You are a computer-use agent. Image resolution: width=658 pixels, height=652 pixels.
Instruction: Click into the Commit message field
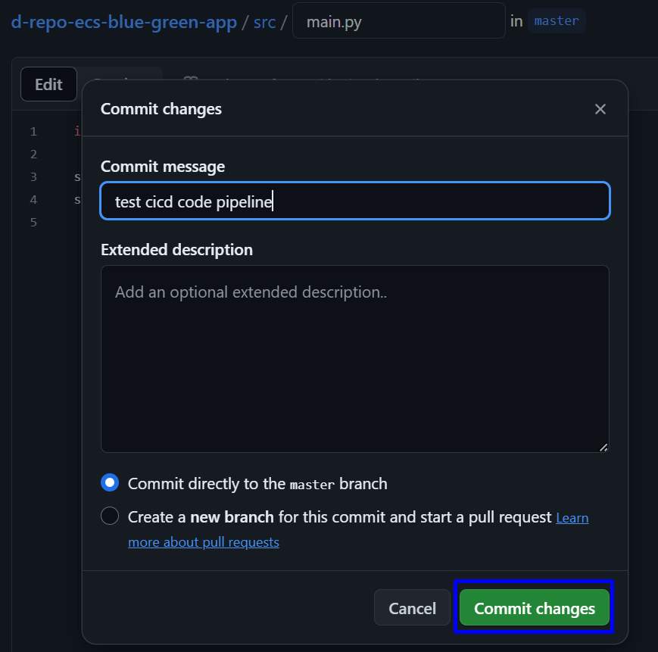(x=354, y=201)
